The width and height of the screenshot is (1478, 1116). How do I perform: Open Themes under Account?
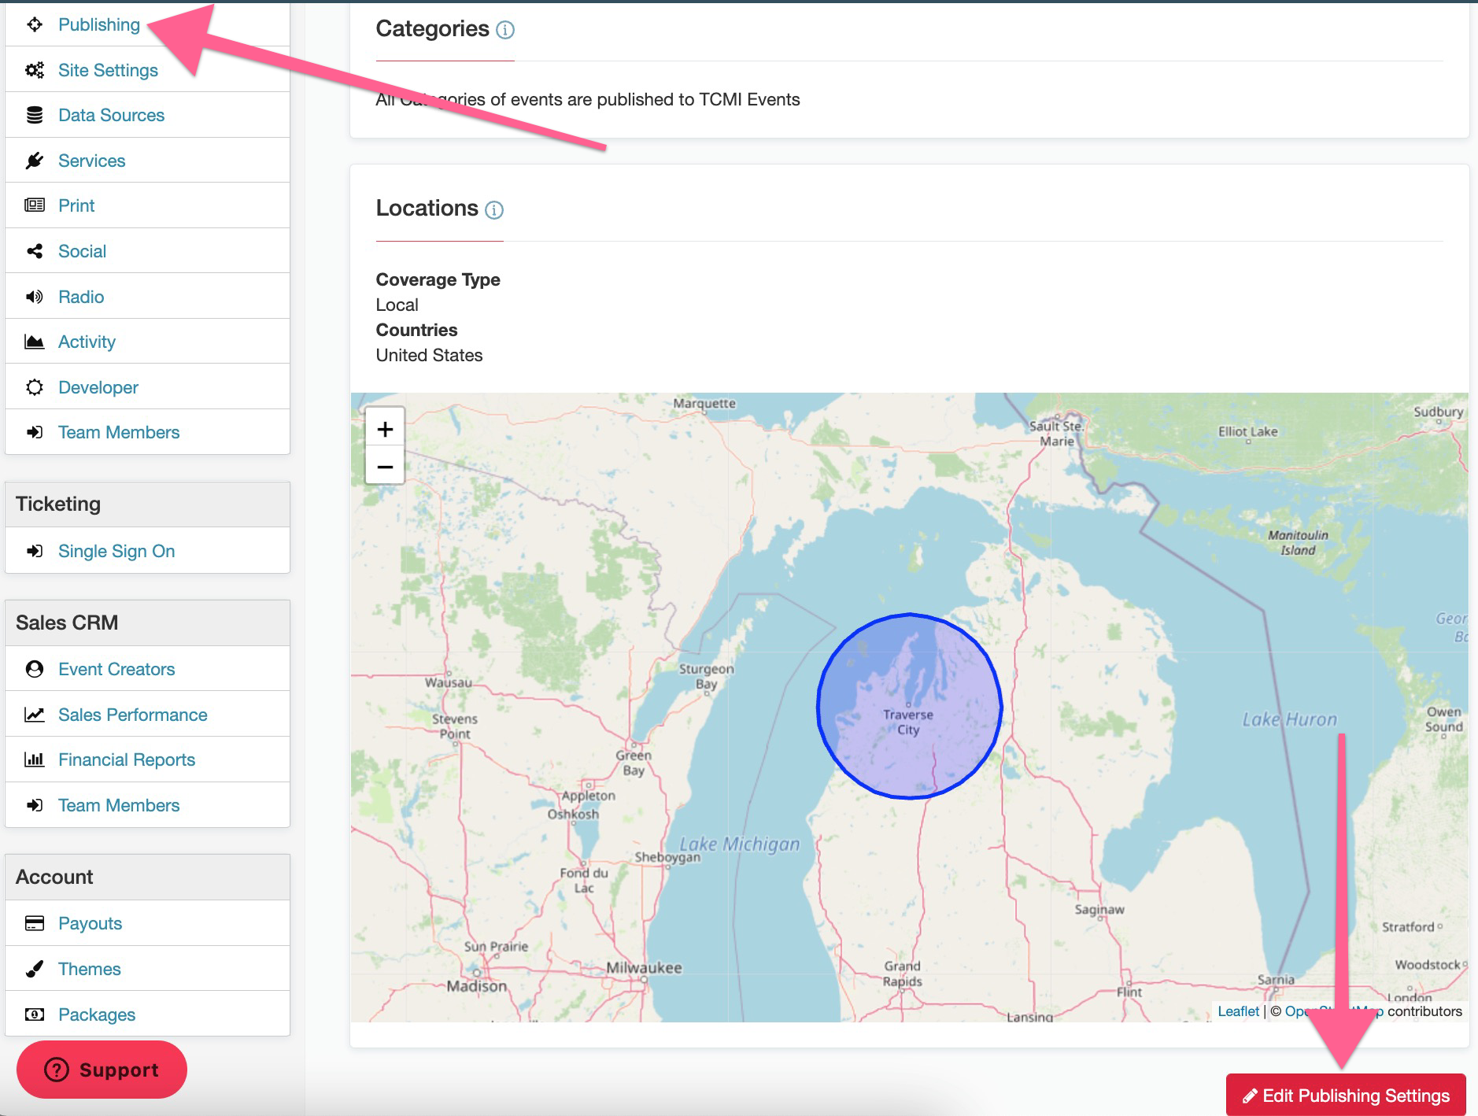tap(89, 969)
